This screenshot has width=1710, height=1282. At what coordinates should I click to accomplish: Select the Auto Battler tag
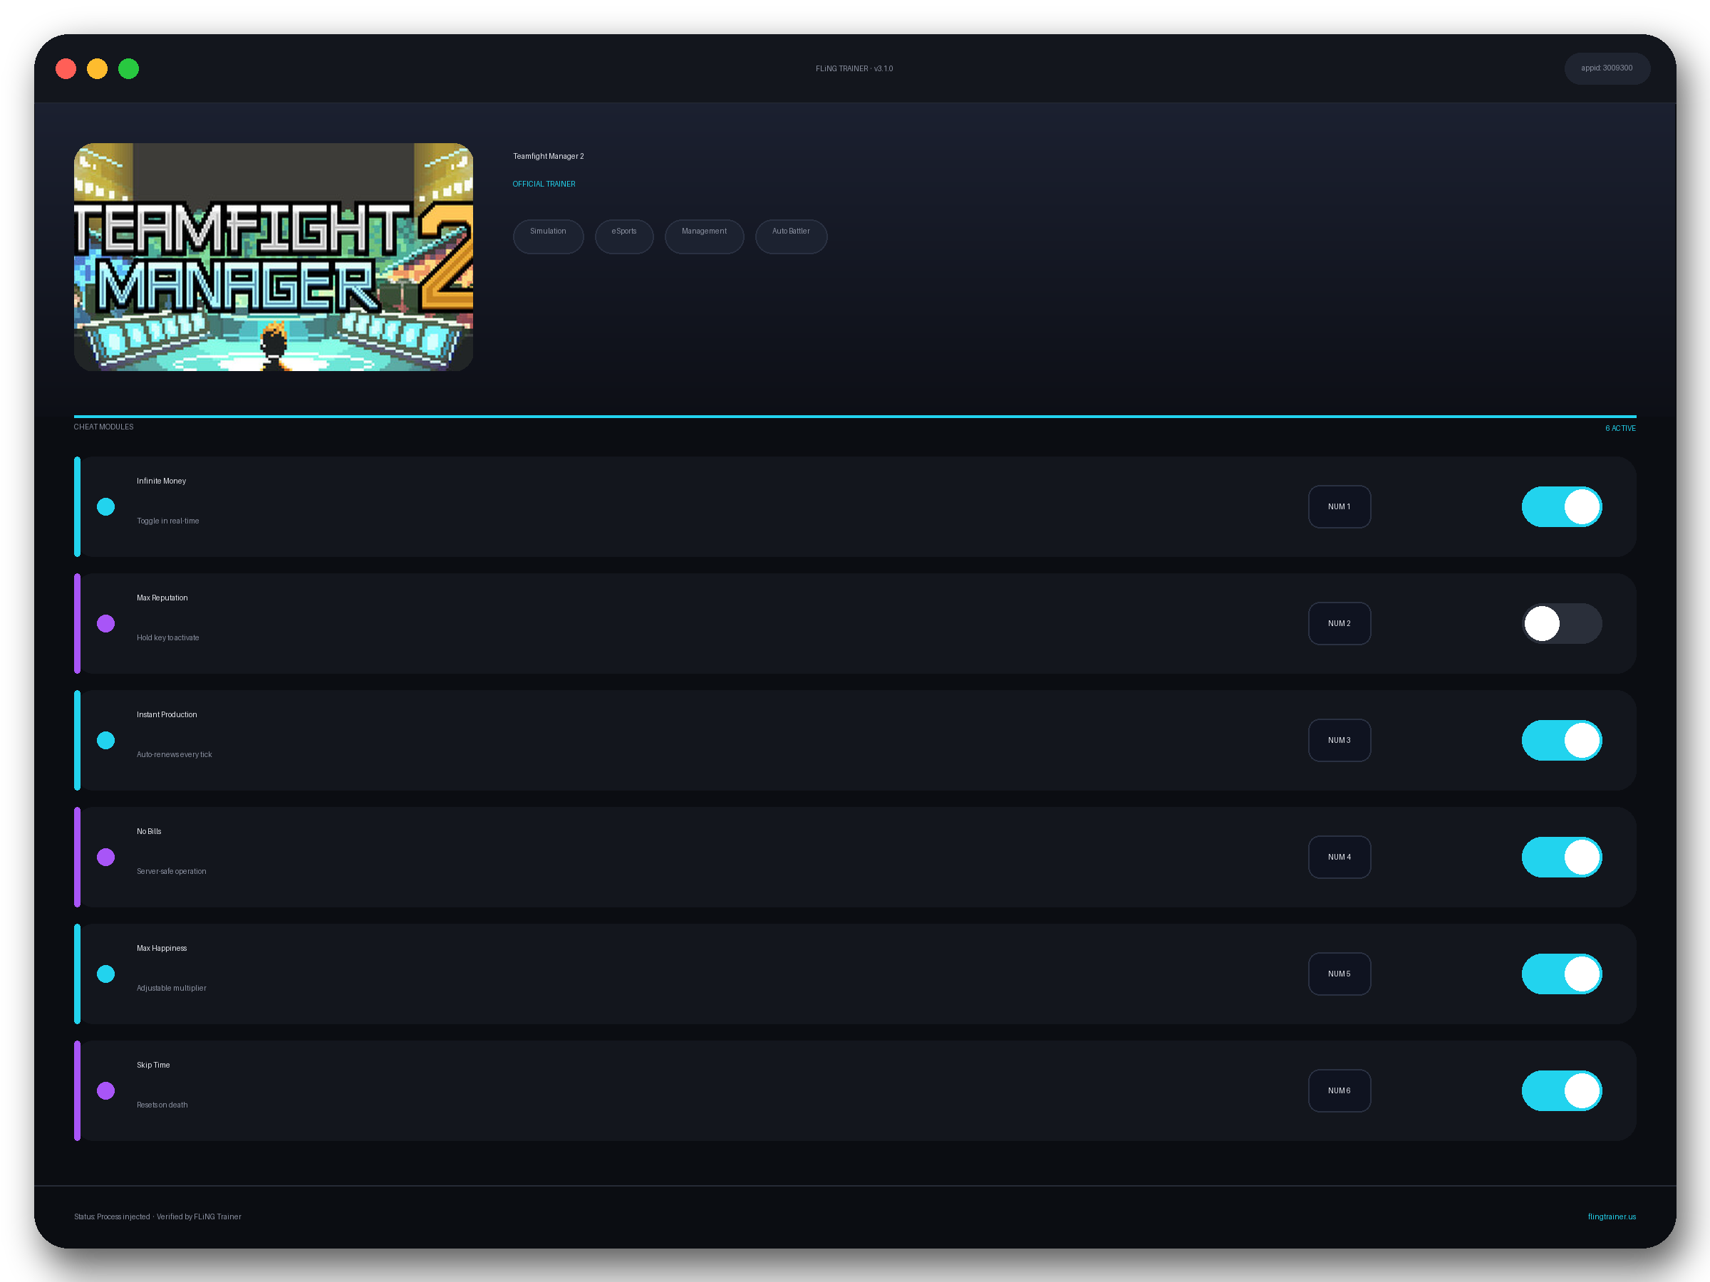pos(791,236)
